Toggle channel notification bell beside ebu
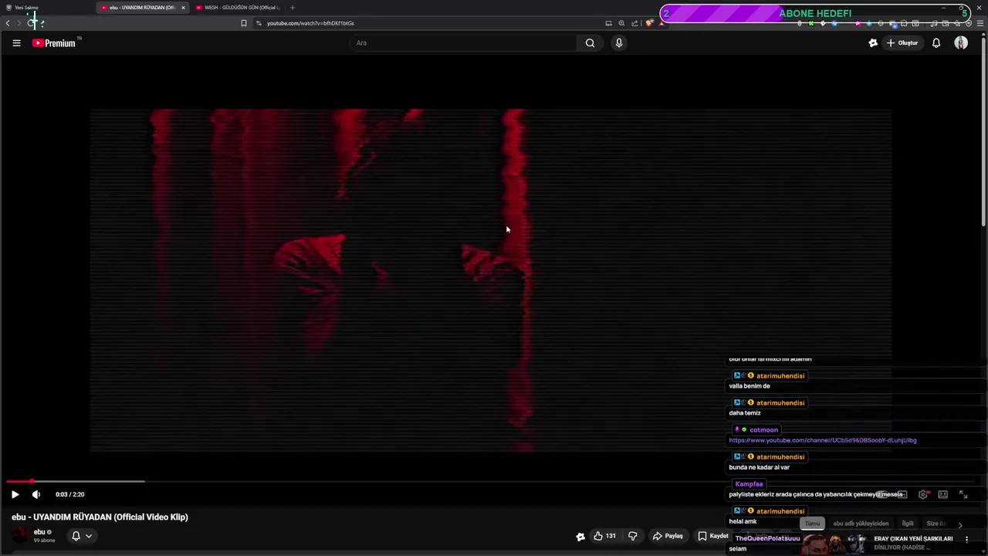Image resolution: width=988 pixels, height=556 pixels. [x=76, y=536]
